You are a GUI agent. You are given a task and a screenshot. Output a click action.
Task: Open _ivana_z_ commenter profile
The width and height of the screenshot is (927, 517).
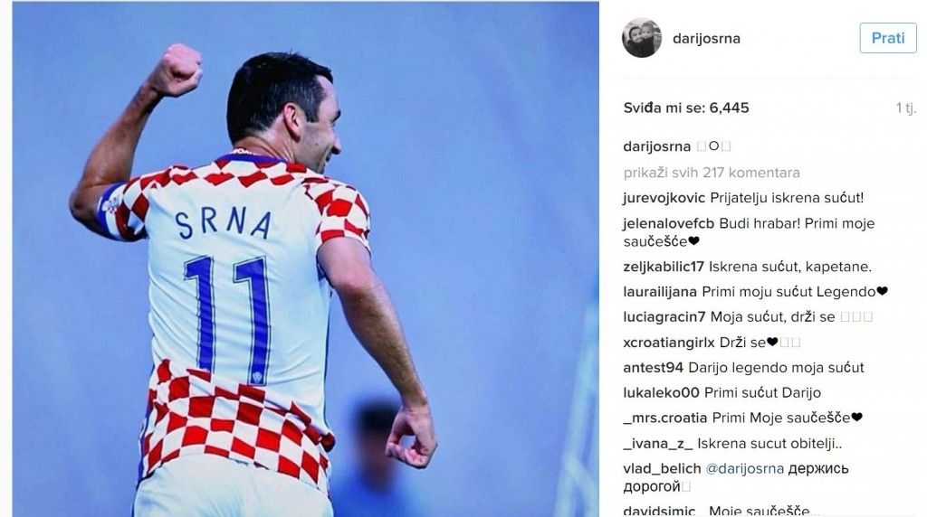(657, 444)
